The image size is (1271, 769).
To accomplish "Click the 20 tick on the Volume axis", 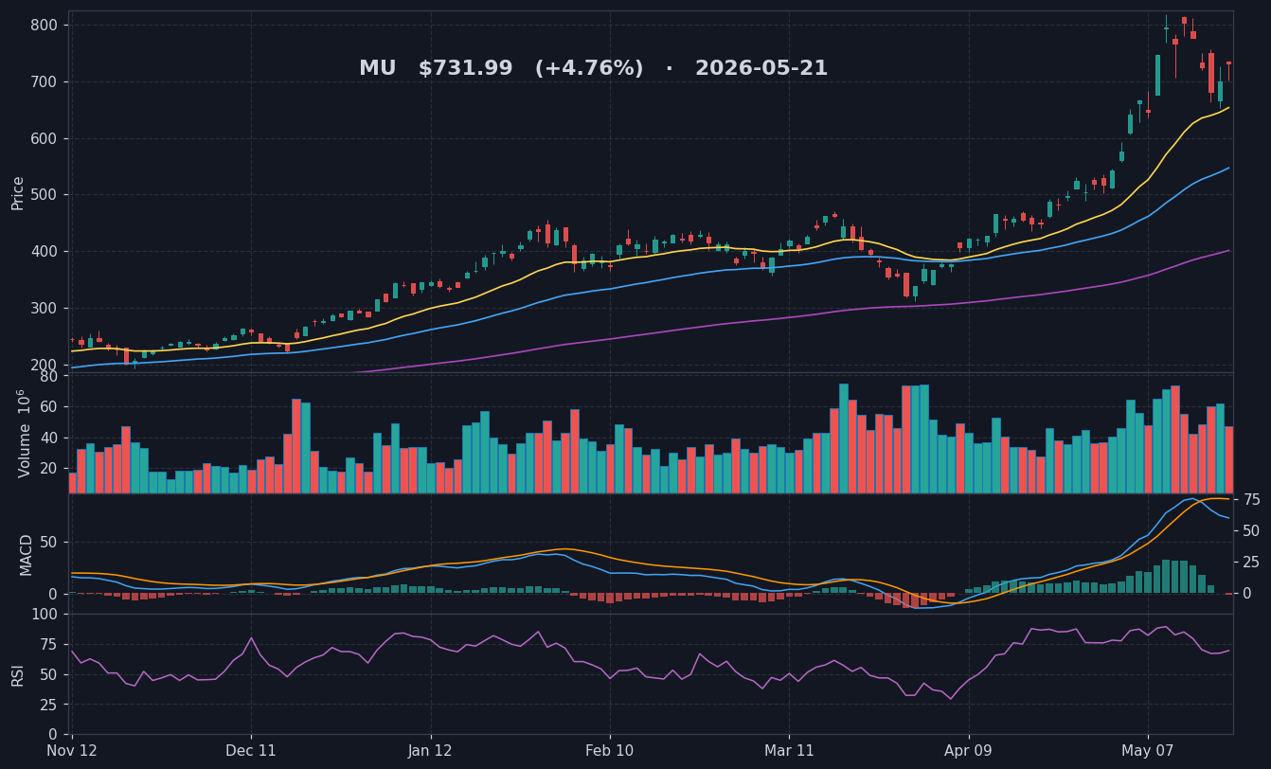I will coord(49,469).
